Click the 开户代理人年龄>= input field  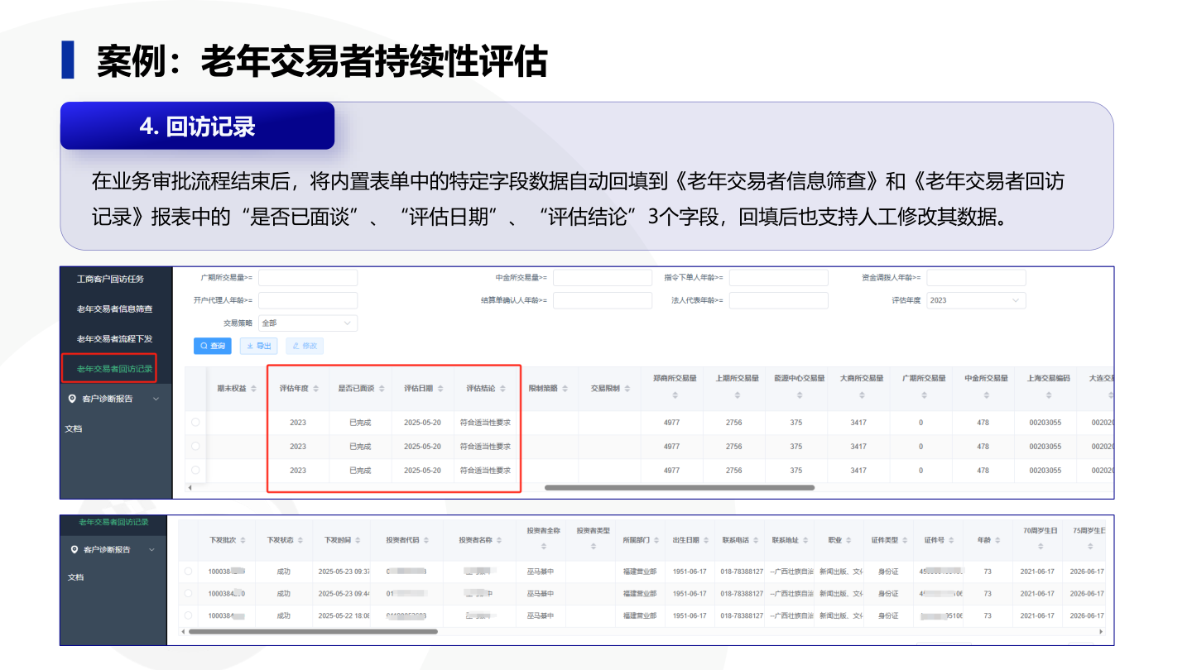[308, 300]
